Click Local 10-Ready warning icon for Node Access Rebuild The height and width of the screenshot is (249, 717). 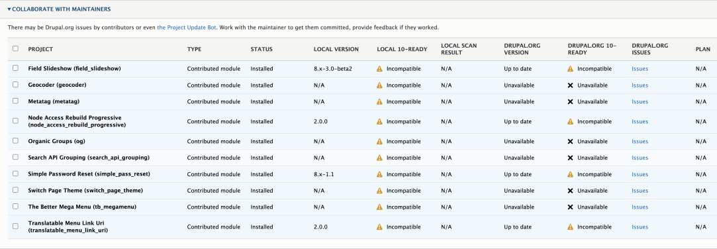pos(379,122)
